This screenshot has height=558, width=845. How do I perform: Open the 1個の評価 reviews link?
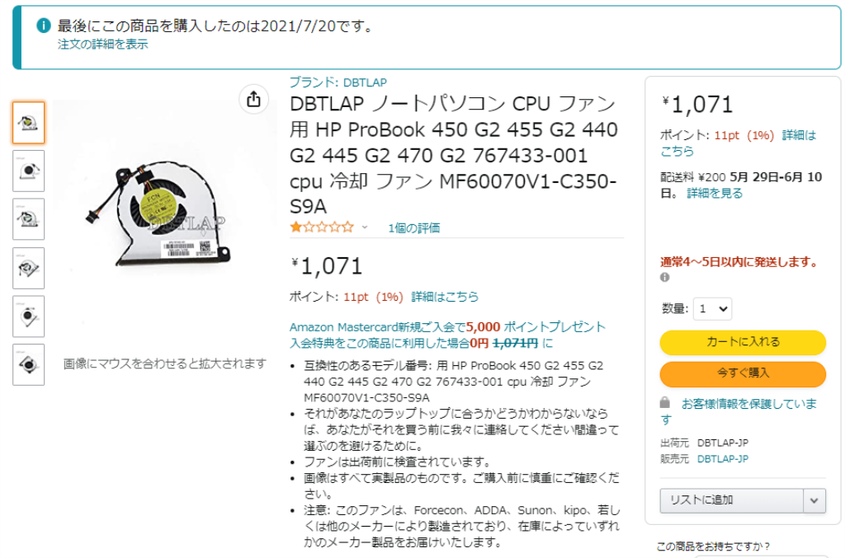pyautogui.click(x=414, y=228)
